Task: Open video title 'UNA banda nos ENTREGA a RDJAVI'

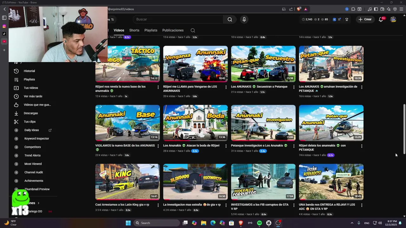Action: (x=327, y=207)
